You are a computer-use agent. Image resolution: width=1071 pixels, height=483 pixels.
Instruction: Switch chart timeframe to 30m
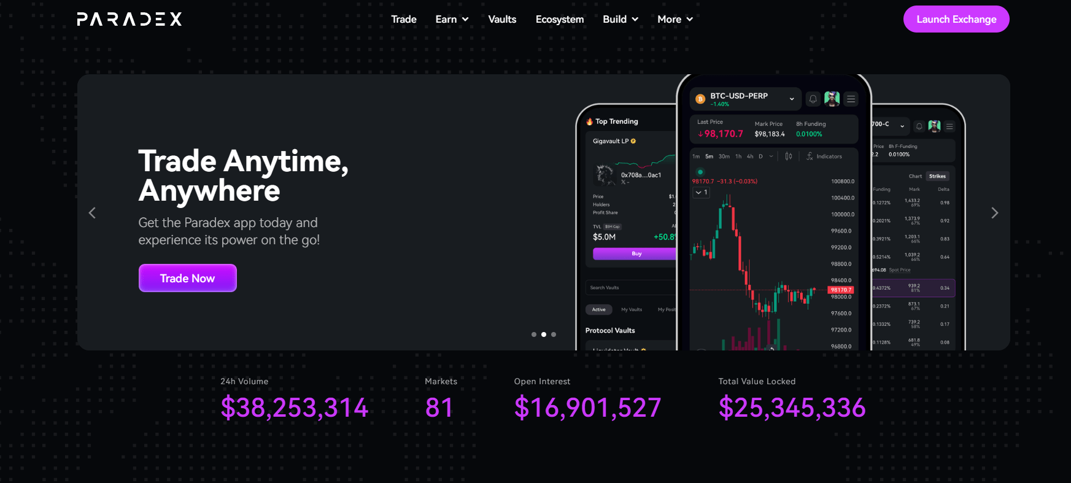tap(724, 156)
